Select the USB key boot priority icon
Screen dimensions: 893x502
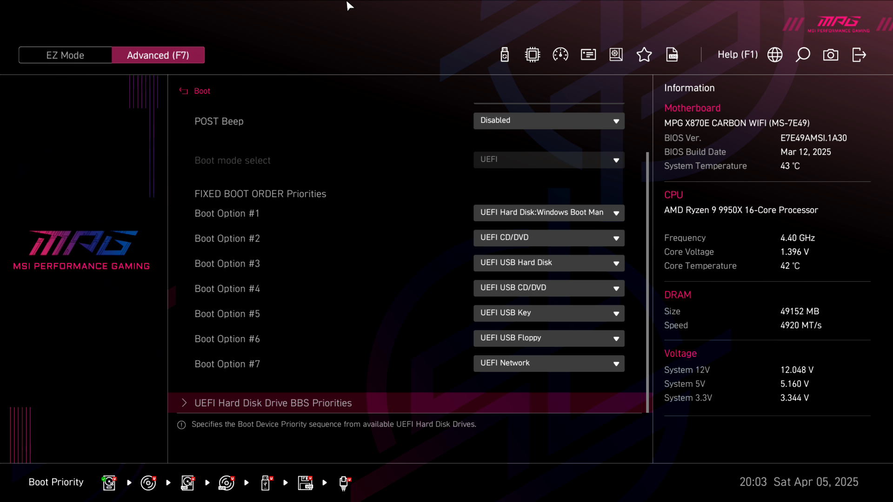[x=266, y=482]
